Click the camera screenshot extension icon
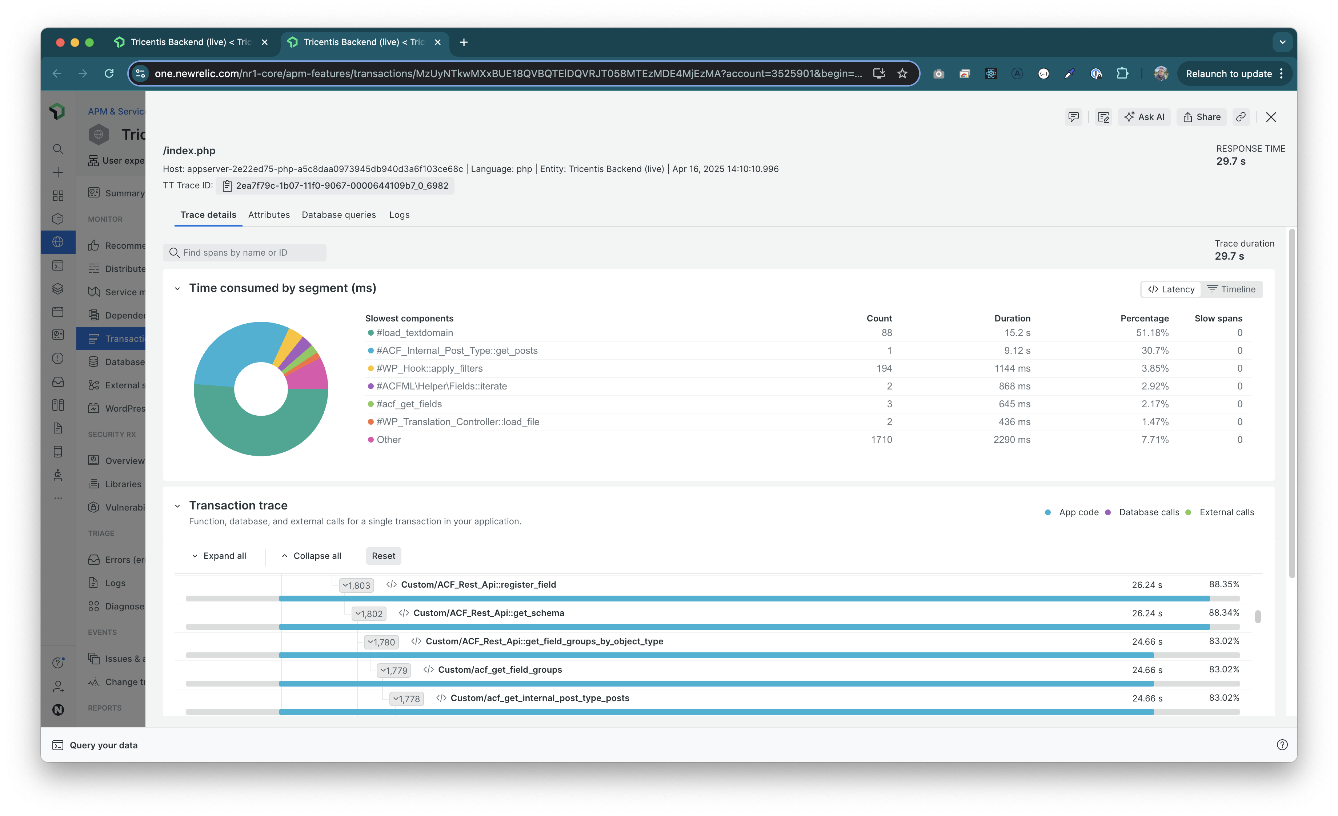This screenshot has height=816, width=1338. pos(938,73)
